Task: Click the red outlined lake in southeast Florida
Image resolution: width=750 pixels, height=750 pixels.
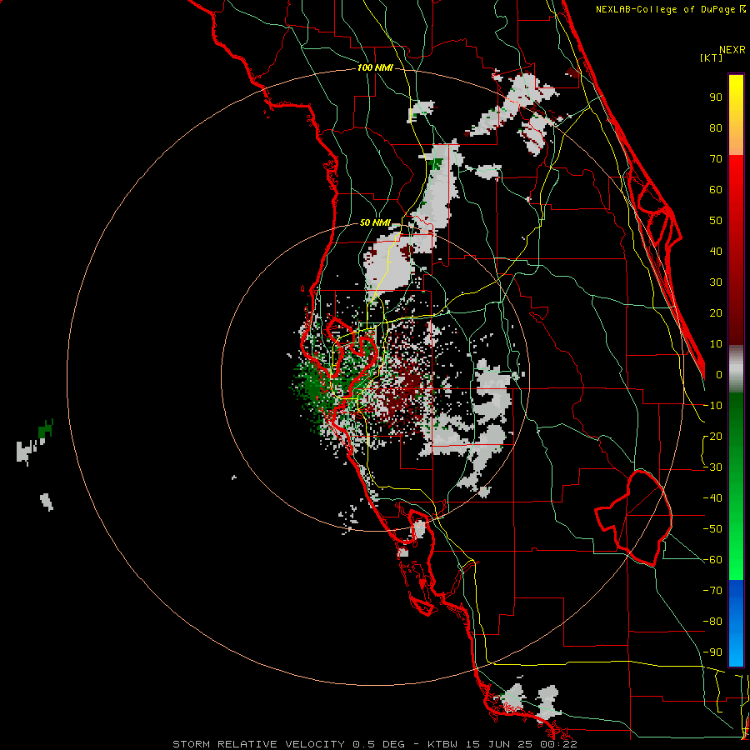Action: pos(634,517)
